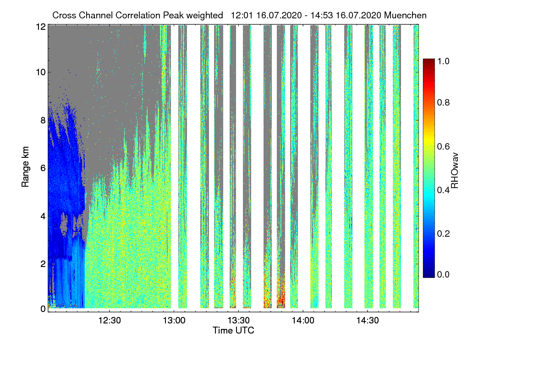Click the x-axis tick label '12:30'
The width and height of the screenshot is (550, 367).
[110, 321]
